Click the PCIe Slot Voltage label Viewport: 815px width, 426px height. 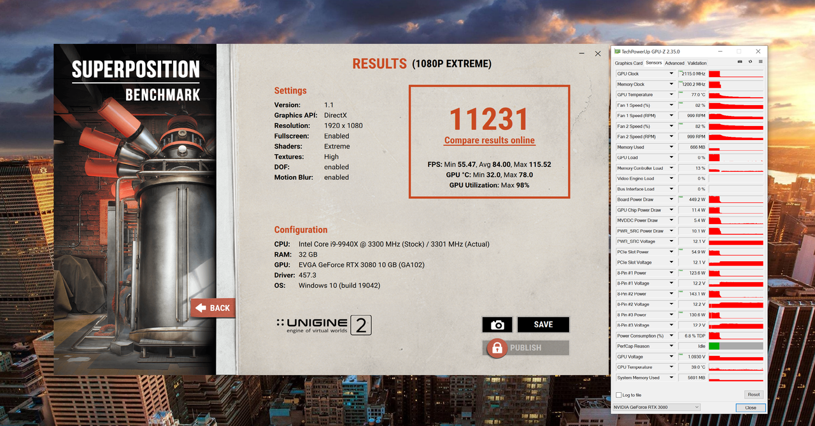[634, 263]
